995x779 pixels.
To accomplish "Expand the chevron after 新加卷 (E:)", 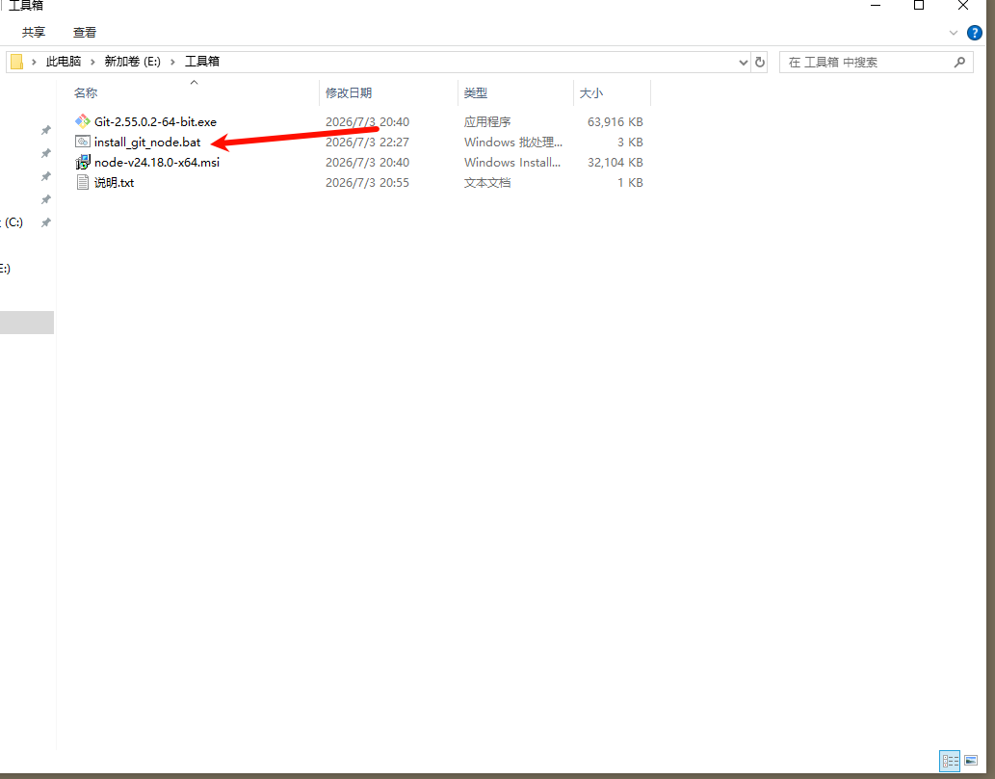I will [x=172, y=63].
